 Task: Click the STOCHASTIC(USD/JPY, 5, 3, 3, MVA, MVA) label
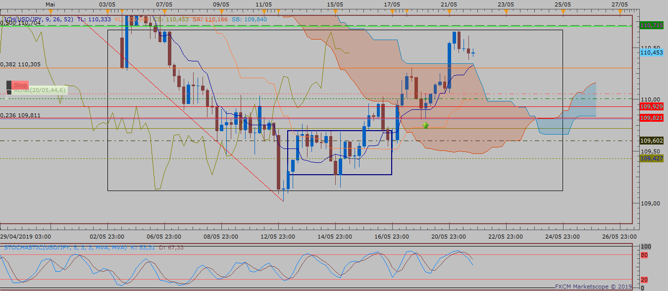[65, 247]
